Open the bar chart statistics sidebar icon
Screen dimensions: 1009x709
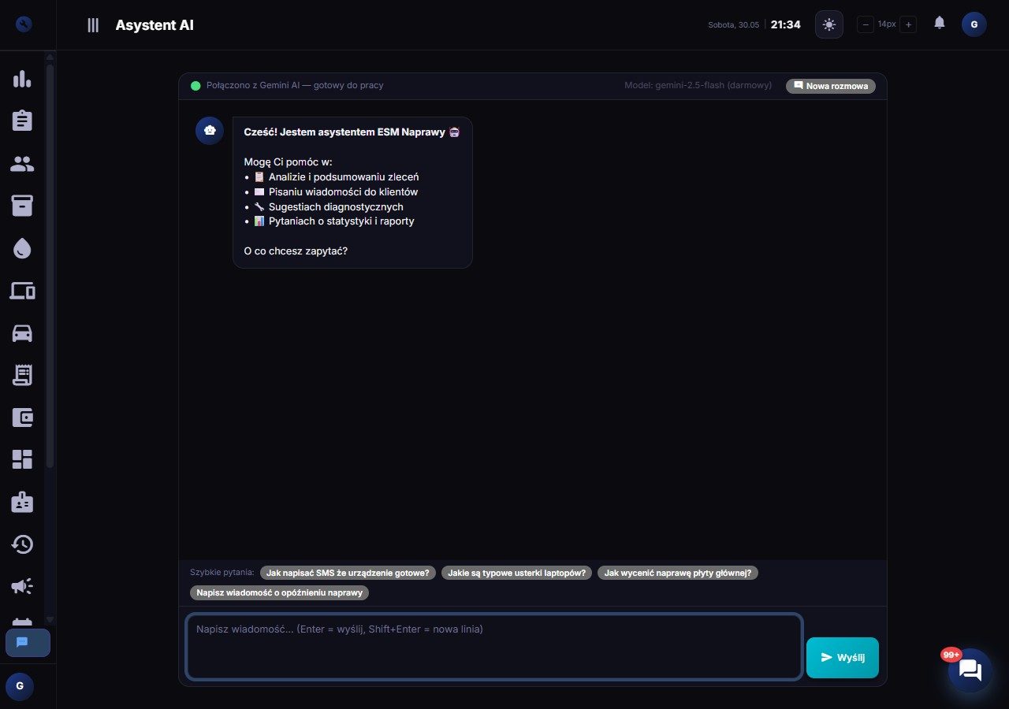(22, 79)
